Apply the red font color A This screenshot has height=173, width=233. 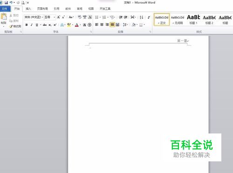point(77,25)
